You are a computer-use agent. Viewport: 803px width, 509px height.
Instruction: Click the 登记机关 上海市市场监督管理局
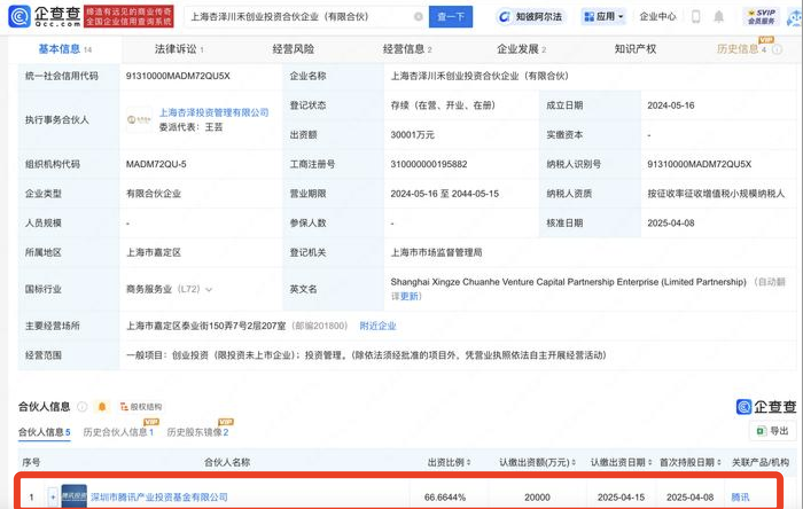pos(436,252)
